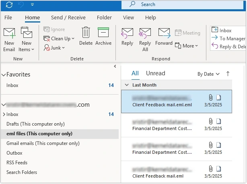This screenshot has width=247, height=184.
Task: Open the Junk dropdown
Action: (54, 48)
